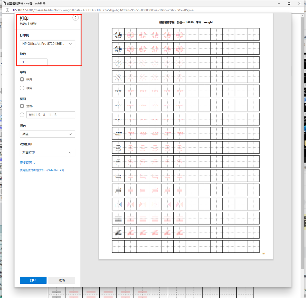Click the help question mark icon
Viewport: 306px width, 298px height.
(x=75, y=18)
